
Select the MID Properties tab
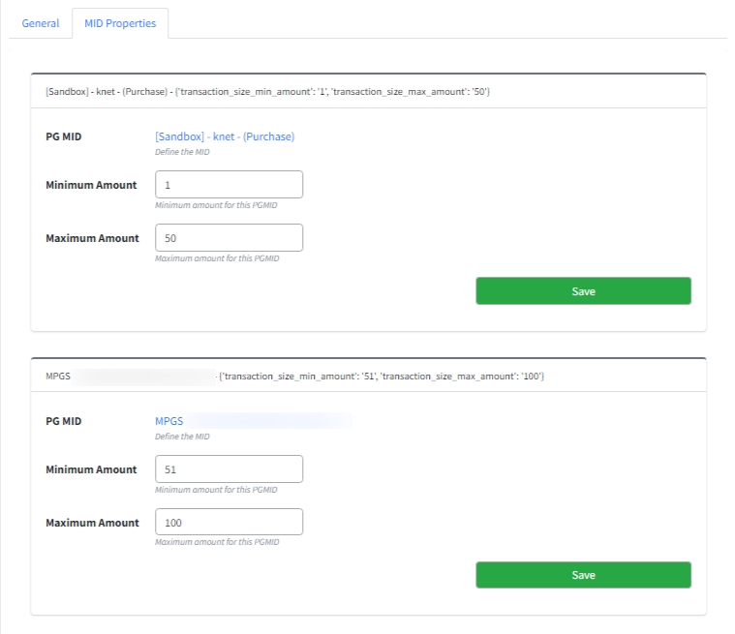pos(120,23)
